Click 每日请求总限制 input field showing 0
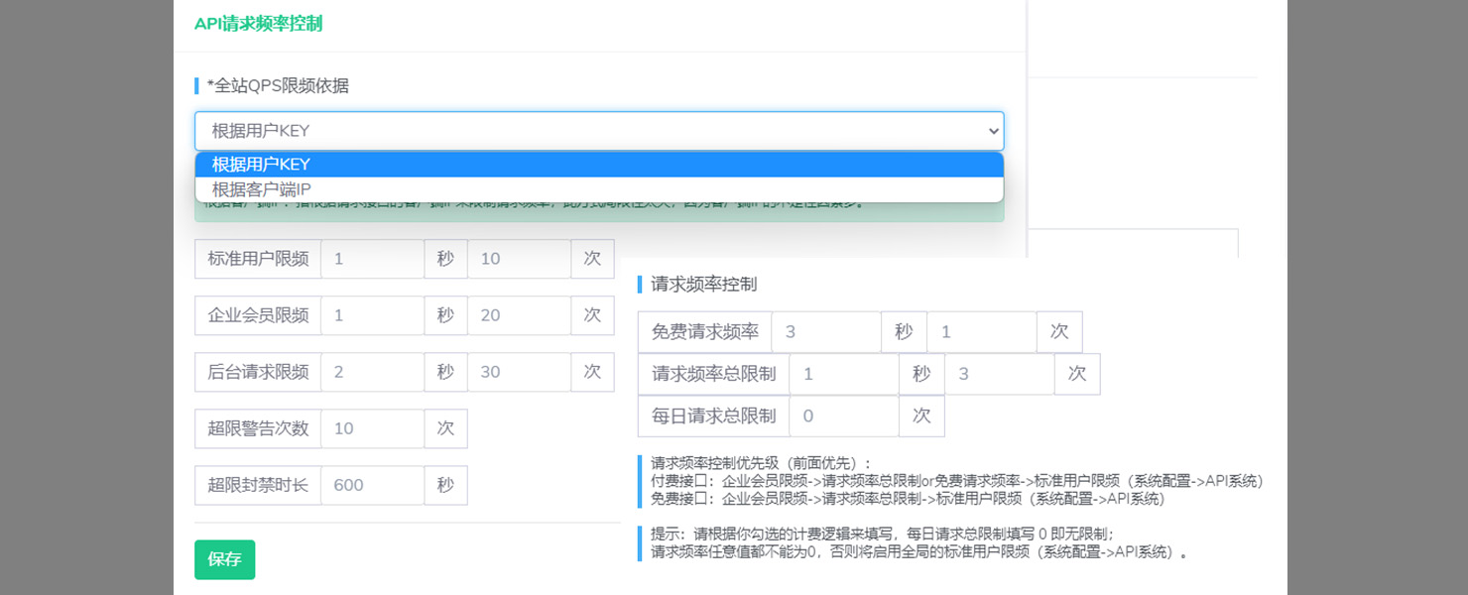The image size is (1468, 595). point(843,416)
